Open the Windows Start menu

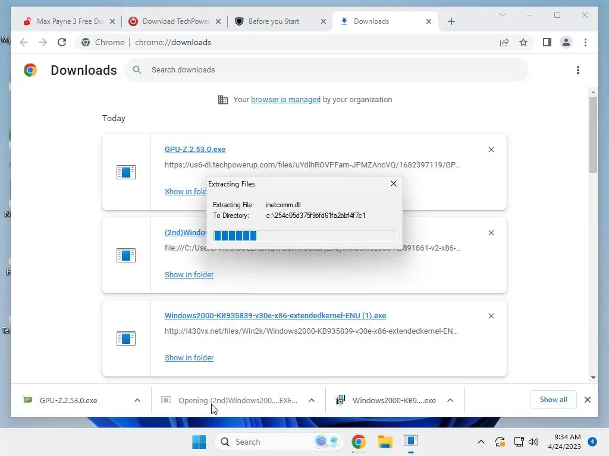199,442
